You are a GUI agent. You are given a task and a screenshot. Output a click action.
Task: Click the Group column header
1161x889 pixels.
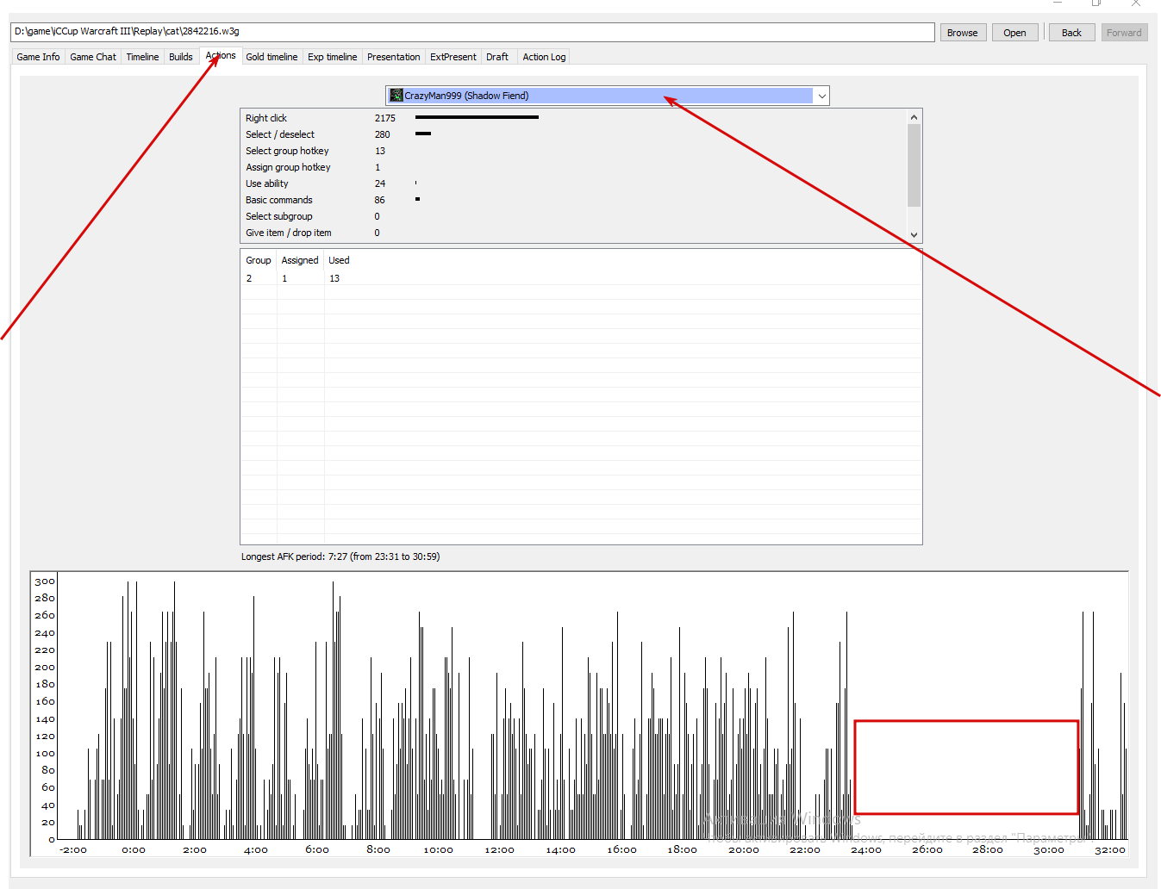(x=259, y=260)
